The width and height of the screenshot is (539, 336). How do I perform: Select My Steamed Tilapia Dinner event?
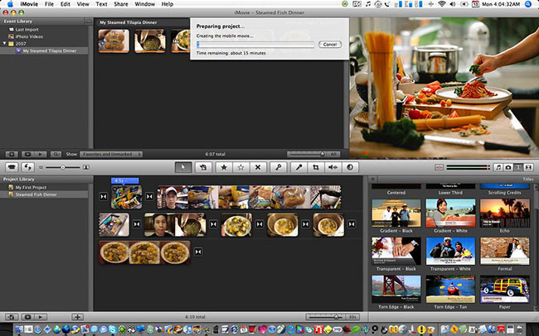(50, 50)
